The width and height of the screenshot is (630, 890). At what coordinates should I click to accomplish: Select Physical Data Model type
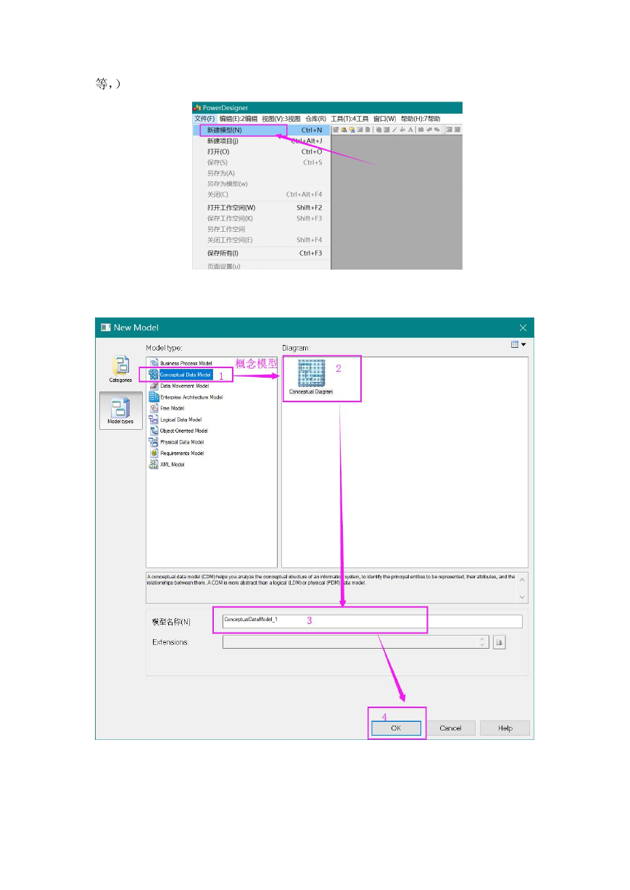point(176,442)
